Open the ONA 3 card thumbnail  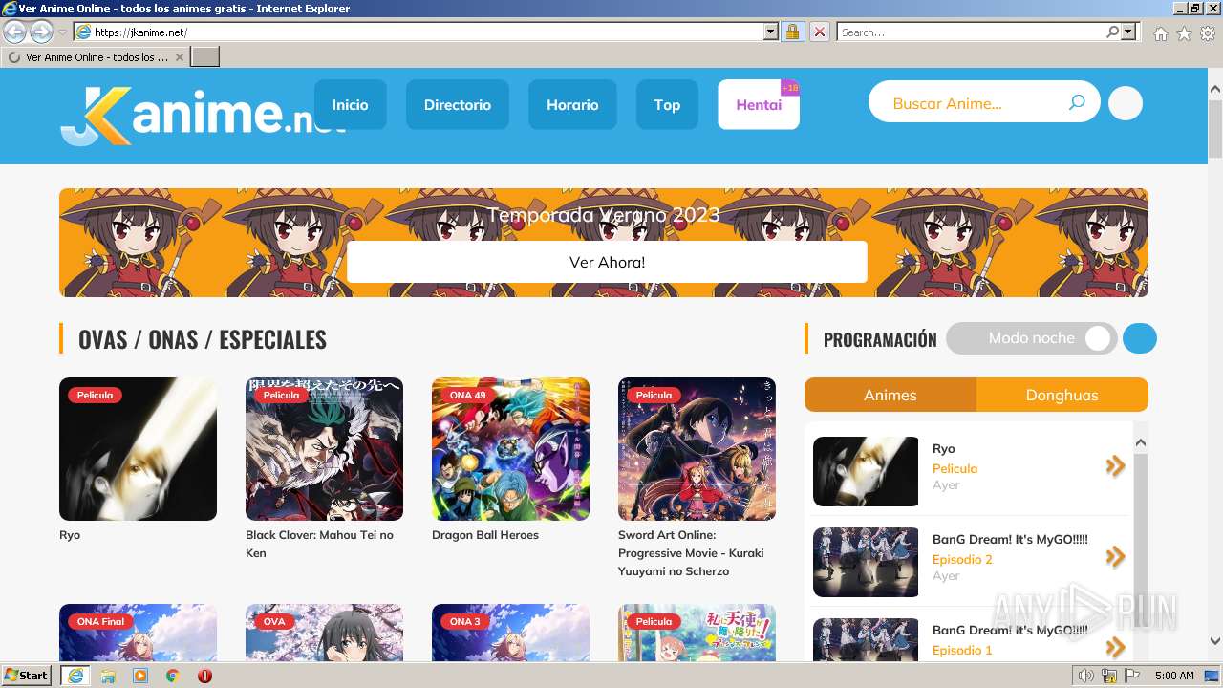[510, 633]
